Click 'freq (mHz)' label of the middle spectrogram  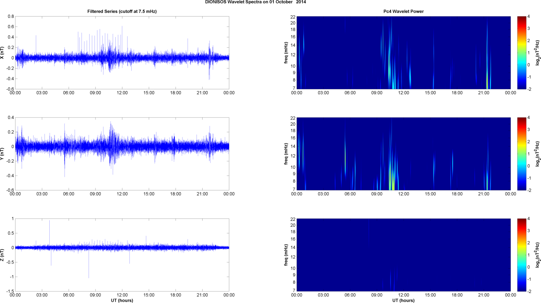(x=286, y=154)
